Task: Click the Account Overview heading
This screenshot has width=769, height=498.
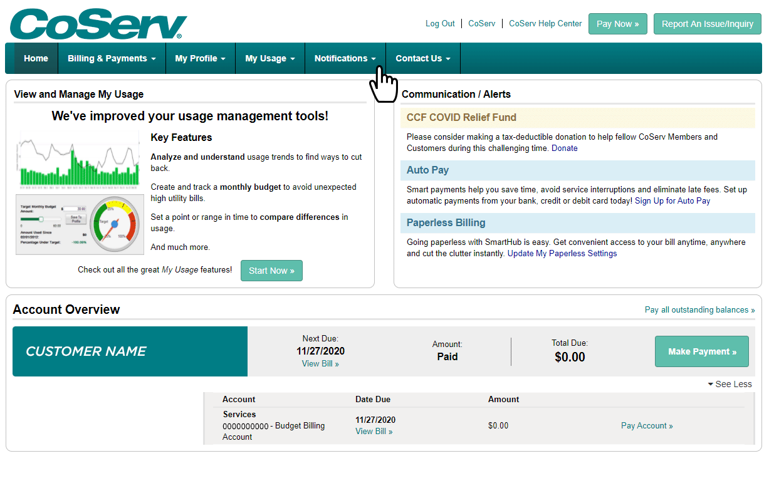Action: coord(66,309)
